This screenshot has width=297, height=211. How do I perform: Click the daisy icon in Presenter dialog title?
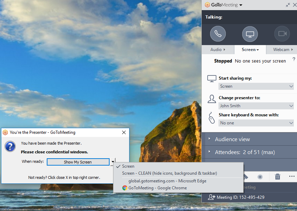click(5, 132)
